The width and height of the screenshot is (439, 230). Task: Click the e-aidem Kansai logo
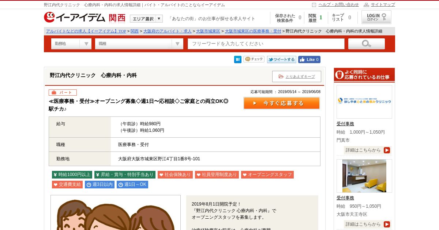pos(85,18)
